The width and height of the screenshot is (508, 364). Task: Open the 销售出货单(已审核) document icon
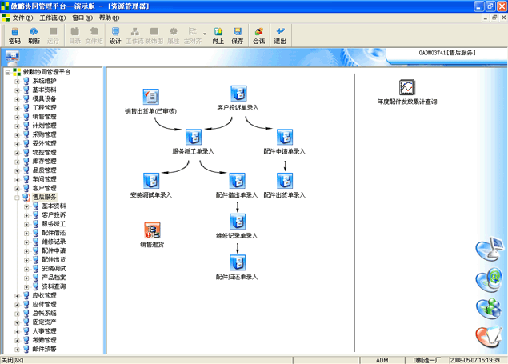(x=150, y=96)
